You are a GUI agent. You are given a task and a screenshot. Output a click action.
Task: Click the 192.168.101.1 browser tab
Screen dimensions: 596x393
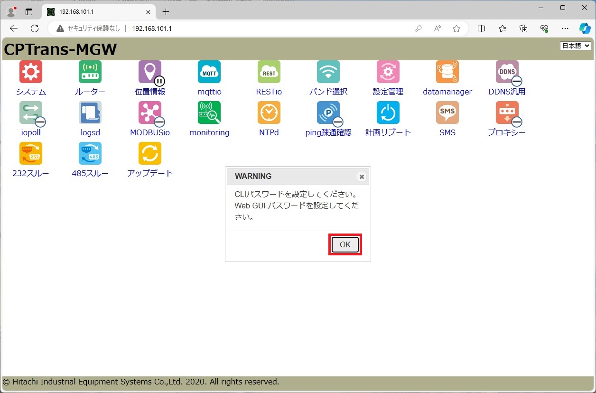(x=95, y=12)
